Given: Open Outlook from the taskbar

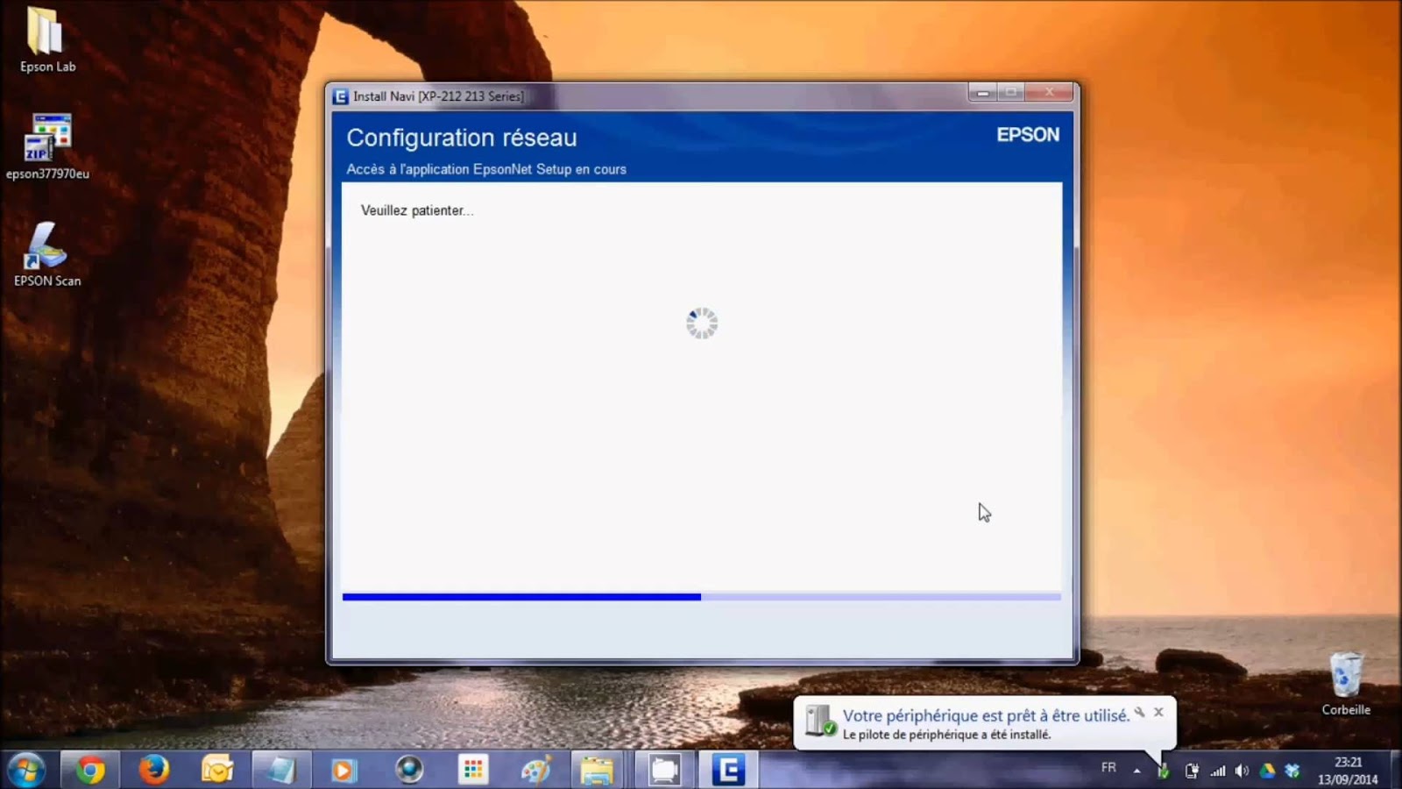Looking at the screenshot, I should [x=216, y=771].
